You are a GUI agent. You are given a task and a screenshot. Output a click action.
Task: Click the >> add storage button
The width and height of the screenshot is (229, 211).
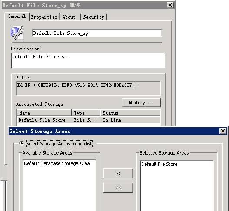118,173
